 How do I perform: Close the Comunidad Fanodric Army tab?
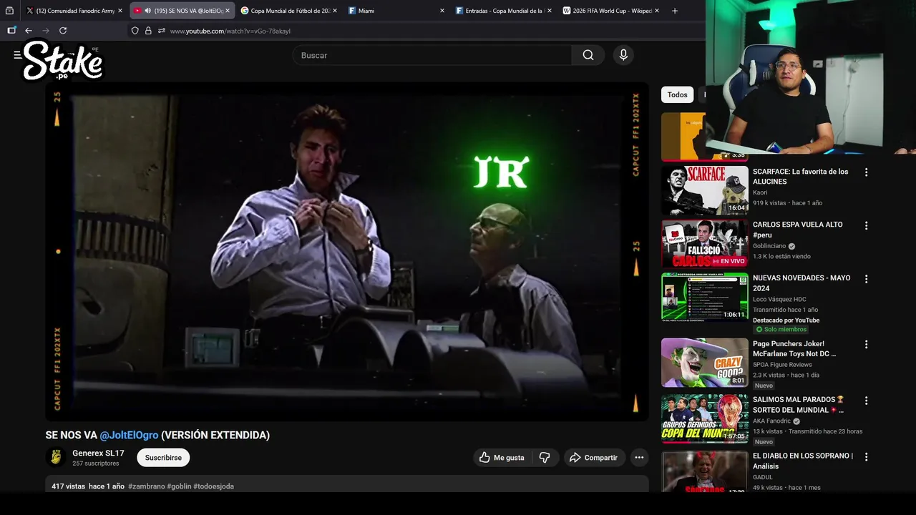120,11
